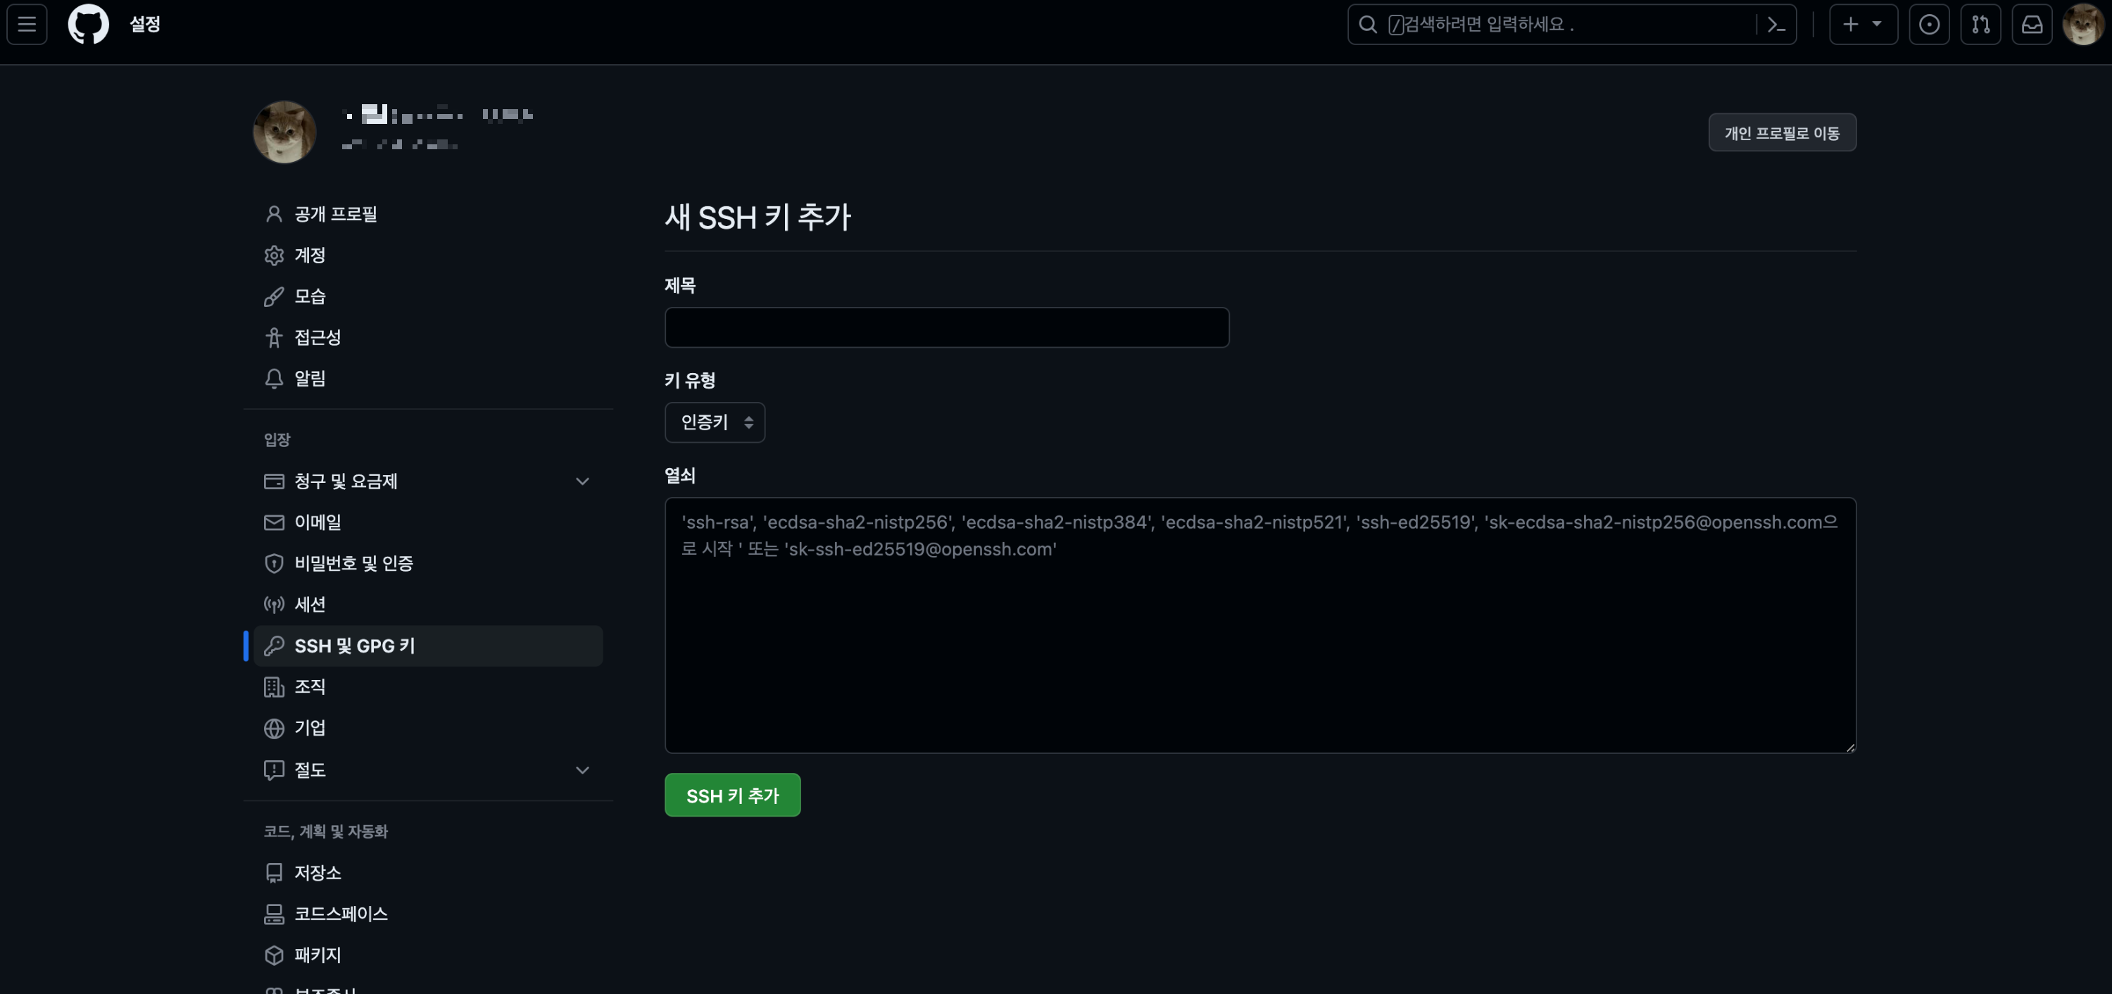The image size is (2112, 994).
Task: Expand the moderation section chevron
Action: pyautogui.click(x=582, y=770)
